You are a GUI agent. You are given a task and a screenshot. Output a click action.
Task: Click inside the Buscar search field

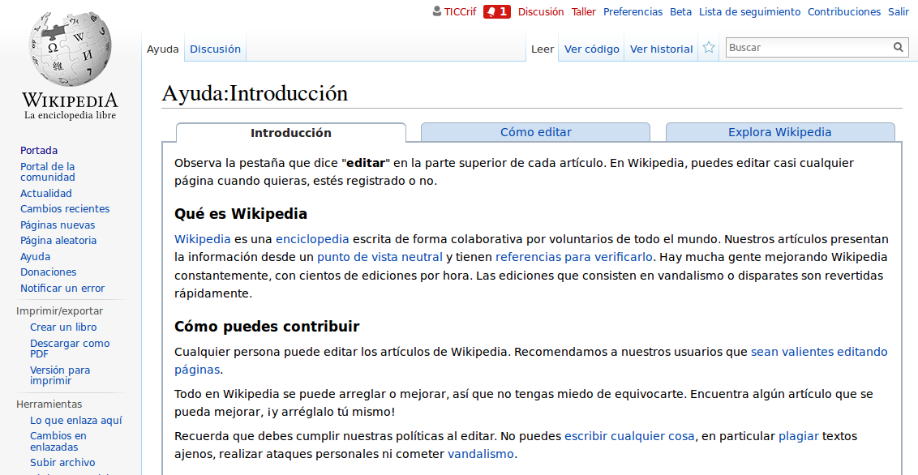[807, 48]
